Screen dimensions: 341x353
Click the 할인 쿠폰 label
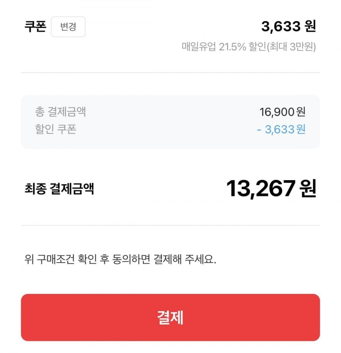(55, 129)
